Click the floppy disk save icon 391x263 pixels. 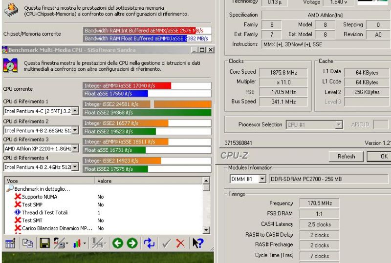tap(44, 243)
